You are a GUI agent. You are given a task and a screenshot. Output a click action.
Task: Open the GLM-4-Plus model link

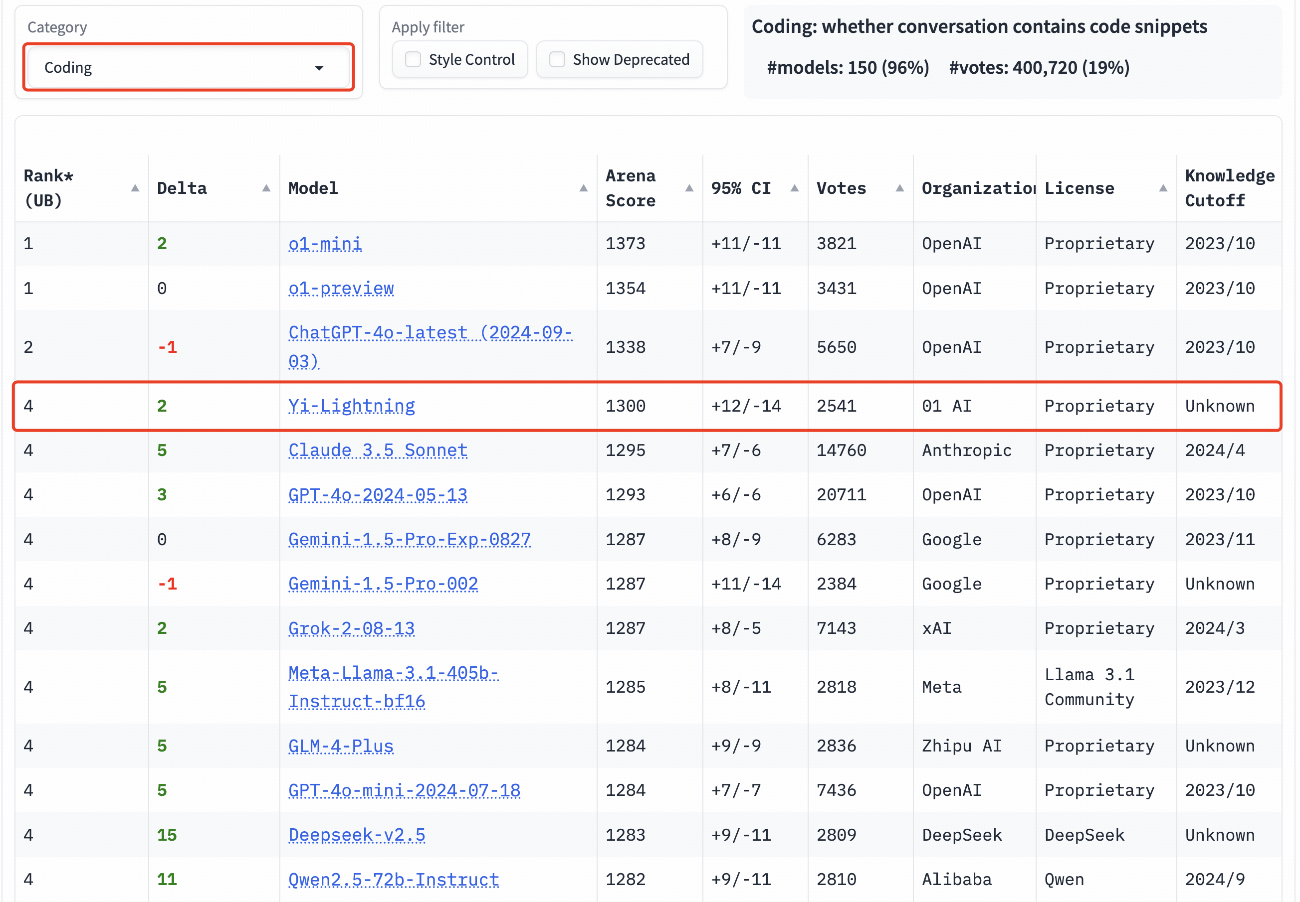tap(341, 746)
